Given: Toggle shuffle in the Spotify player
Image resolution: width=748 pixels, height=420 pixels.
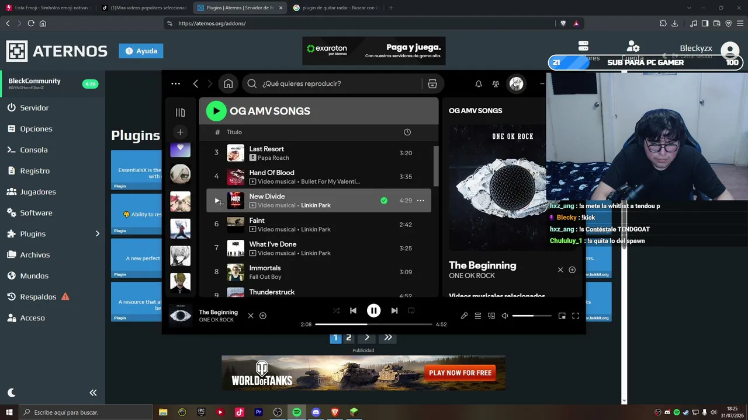Looking at the screenshot, I should point(336,311).
